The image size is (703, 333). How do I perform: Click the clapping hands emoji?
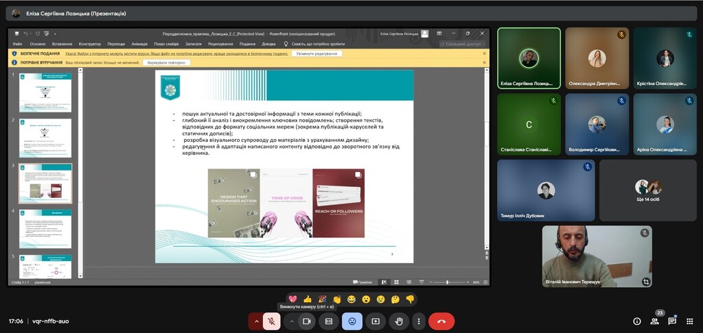coord(337,299)
